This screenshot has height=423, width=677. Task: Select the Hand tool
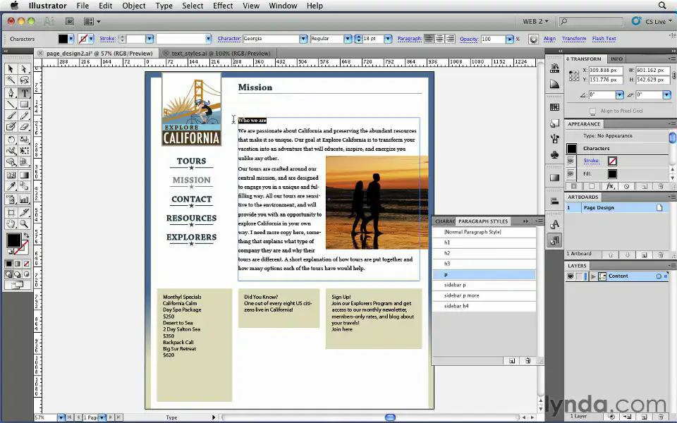pyautogui.click(x=11, y=223)
